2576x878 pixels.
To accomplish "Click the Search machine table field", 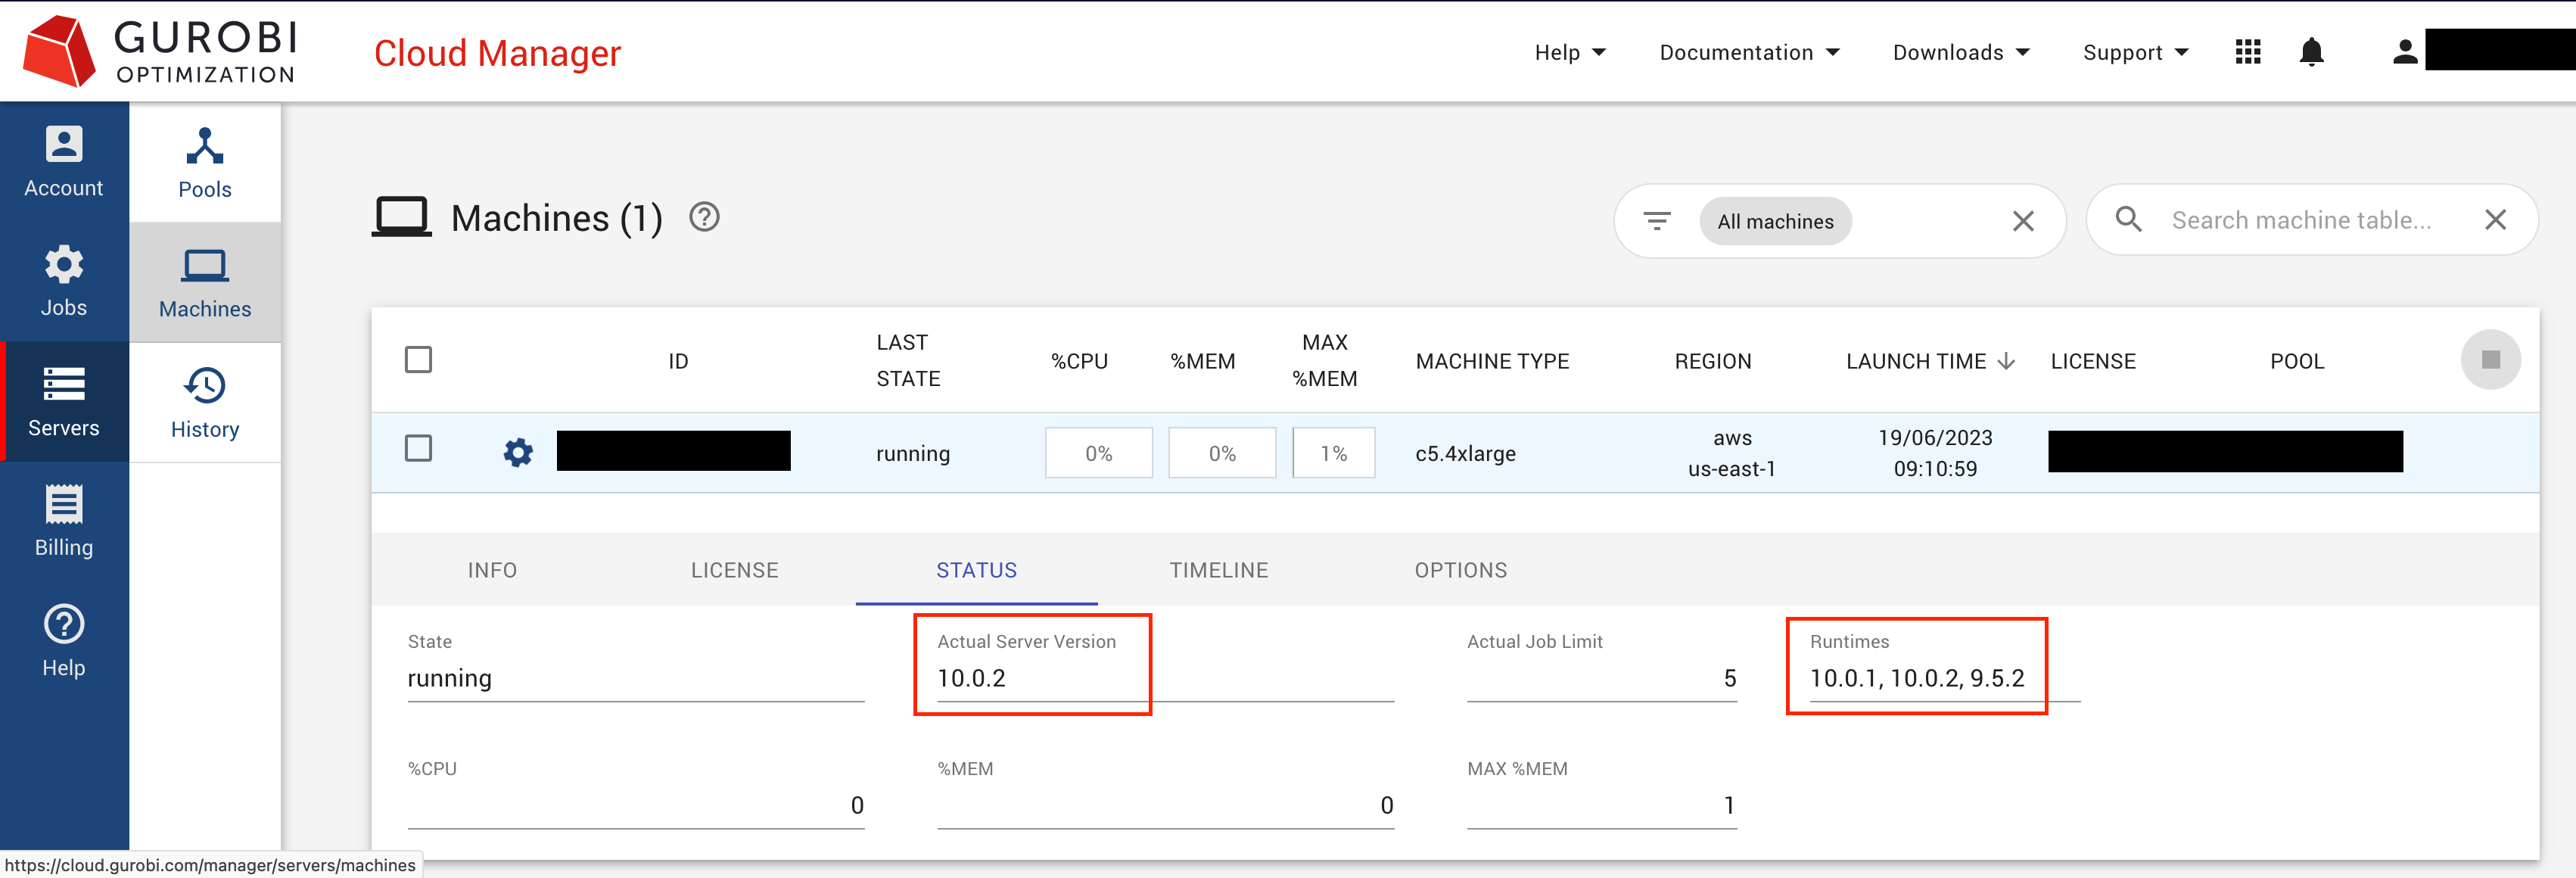I will tap(2300, 220).
